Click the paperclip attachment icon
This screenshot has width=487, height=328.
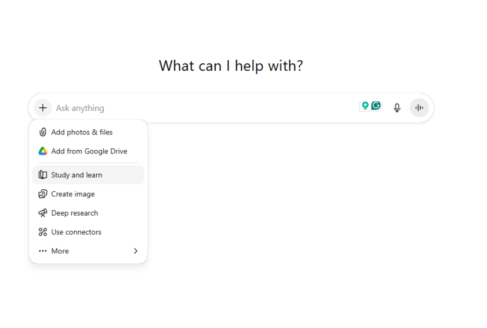pyautogui.click(x=42, y=132)
